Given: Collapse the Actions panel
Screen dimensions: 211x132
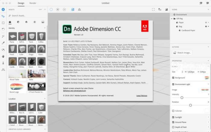Looking at the screenshot, I should 208,47.
